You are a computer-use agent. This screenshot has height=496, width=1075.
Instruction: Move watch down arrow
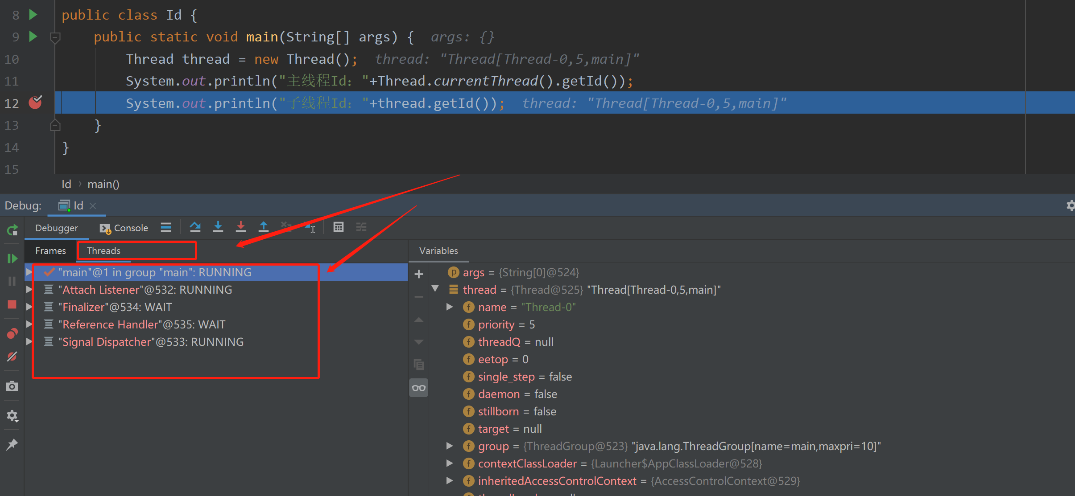click(x=419, y=342)
